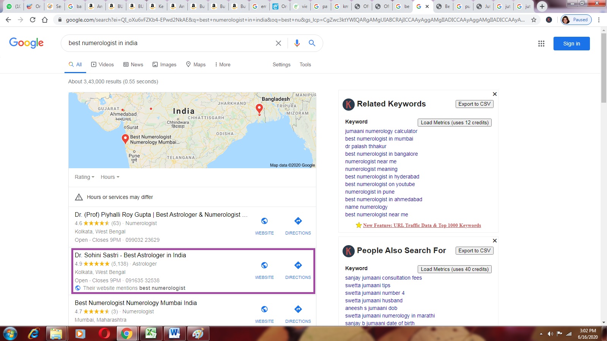
Task: Clear the search box with X icon
Action: point(278,43)
